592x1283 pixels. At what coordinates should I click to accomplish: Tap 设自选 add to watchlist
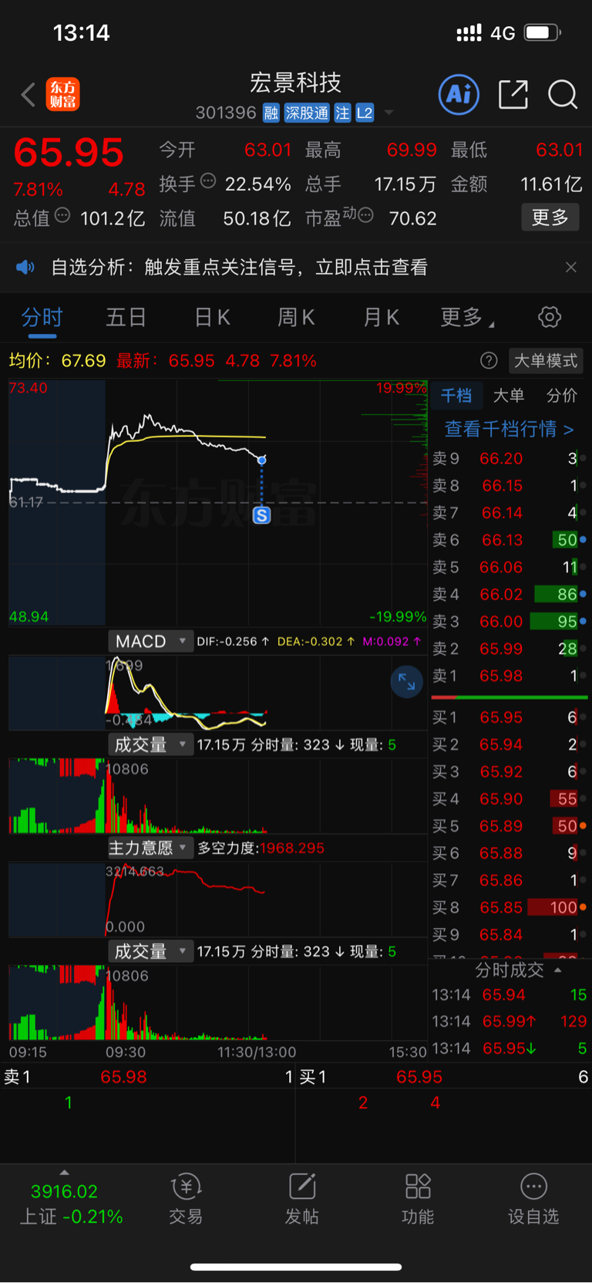pyautogui.click(x=533, y=1200)
